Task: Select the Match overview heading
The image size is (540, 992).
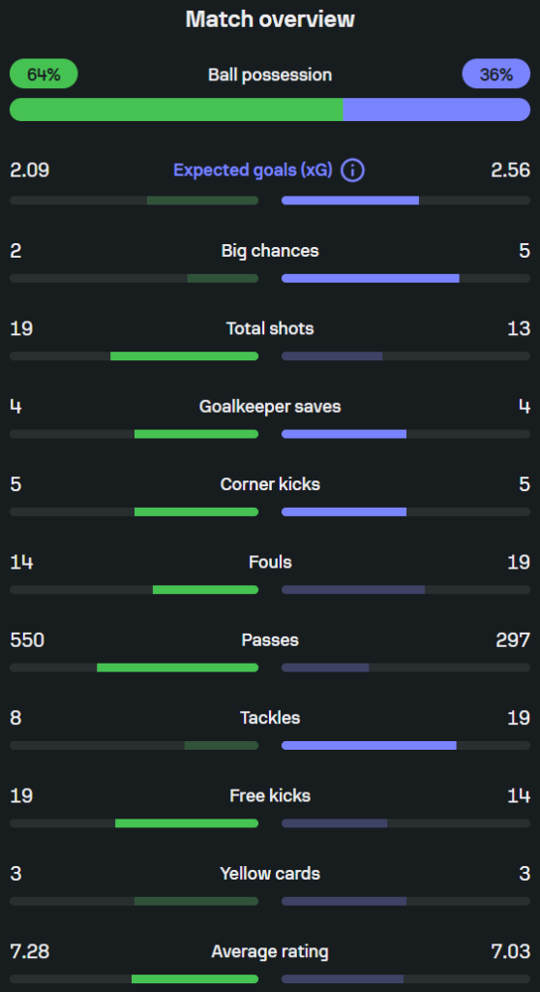Action: click(270, 19)
